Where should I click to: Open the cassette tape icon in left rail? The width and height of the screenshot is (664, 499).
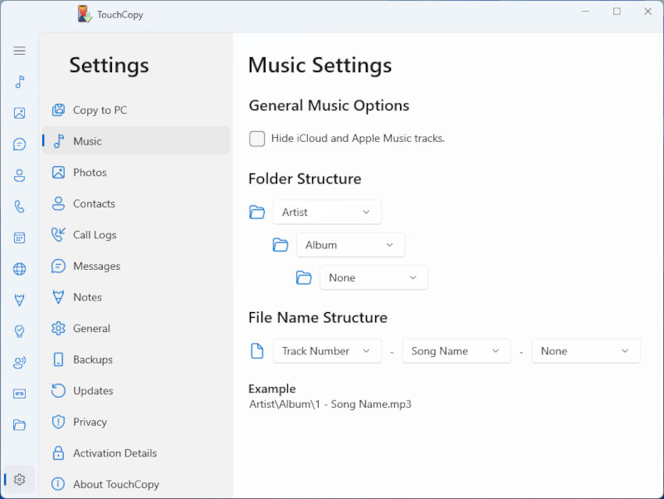point(19,394)
